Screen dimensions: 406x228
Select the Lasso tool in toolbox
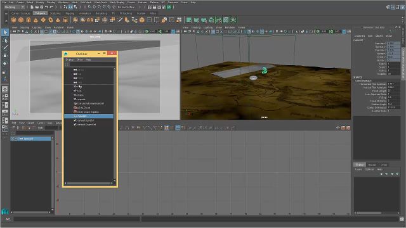point(5,41)
